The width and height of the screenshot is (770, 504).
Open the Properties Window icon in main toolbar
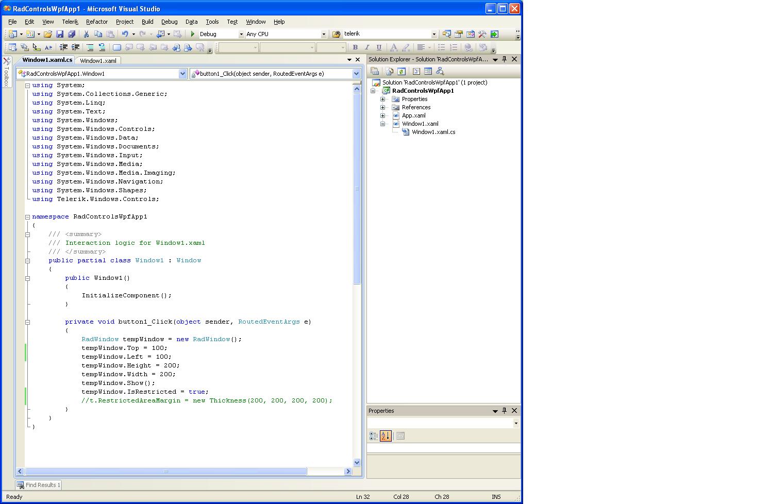coord(459,34)
